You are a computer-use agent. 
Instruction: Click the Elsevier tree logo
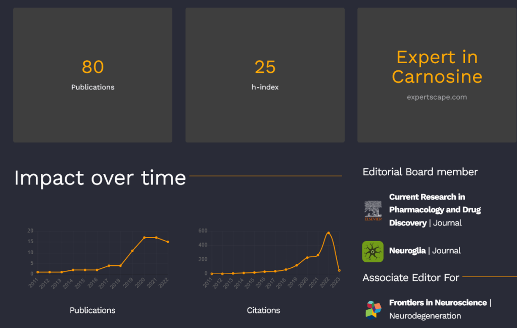coord(373,210)
